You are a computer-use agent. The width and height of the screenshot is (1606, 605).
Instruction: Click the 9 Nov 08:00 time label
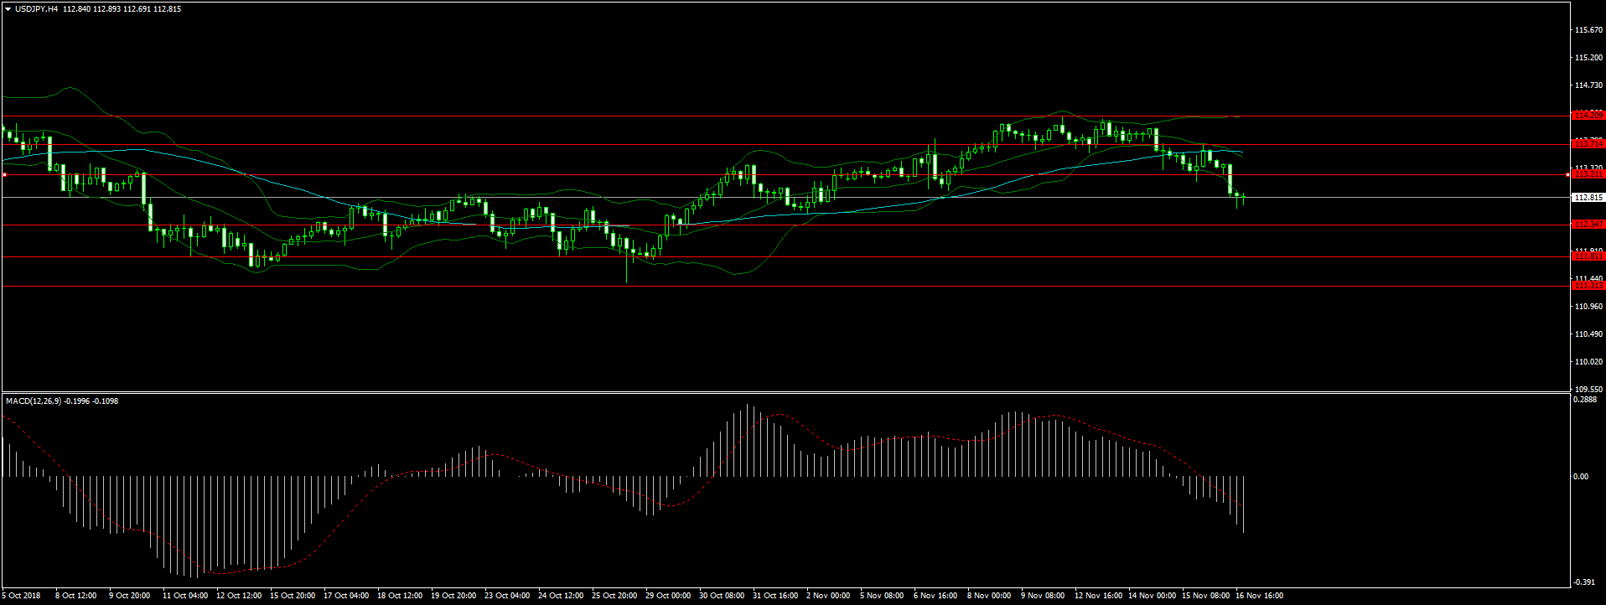point(1043,596)
